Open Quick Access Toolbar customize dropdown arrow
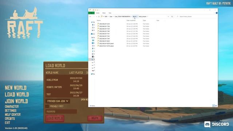 coord(98,10)
